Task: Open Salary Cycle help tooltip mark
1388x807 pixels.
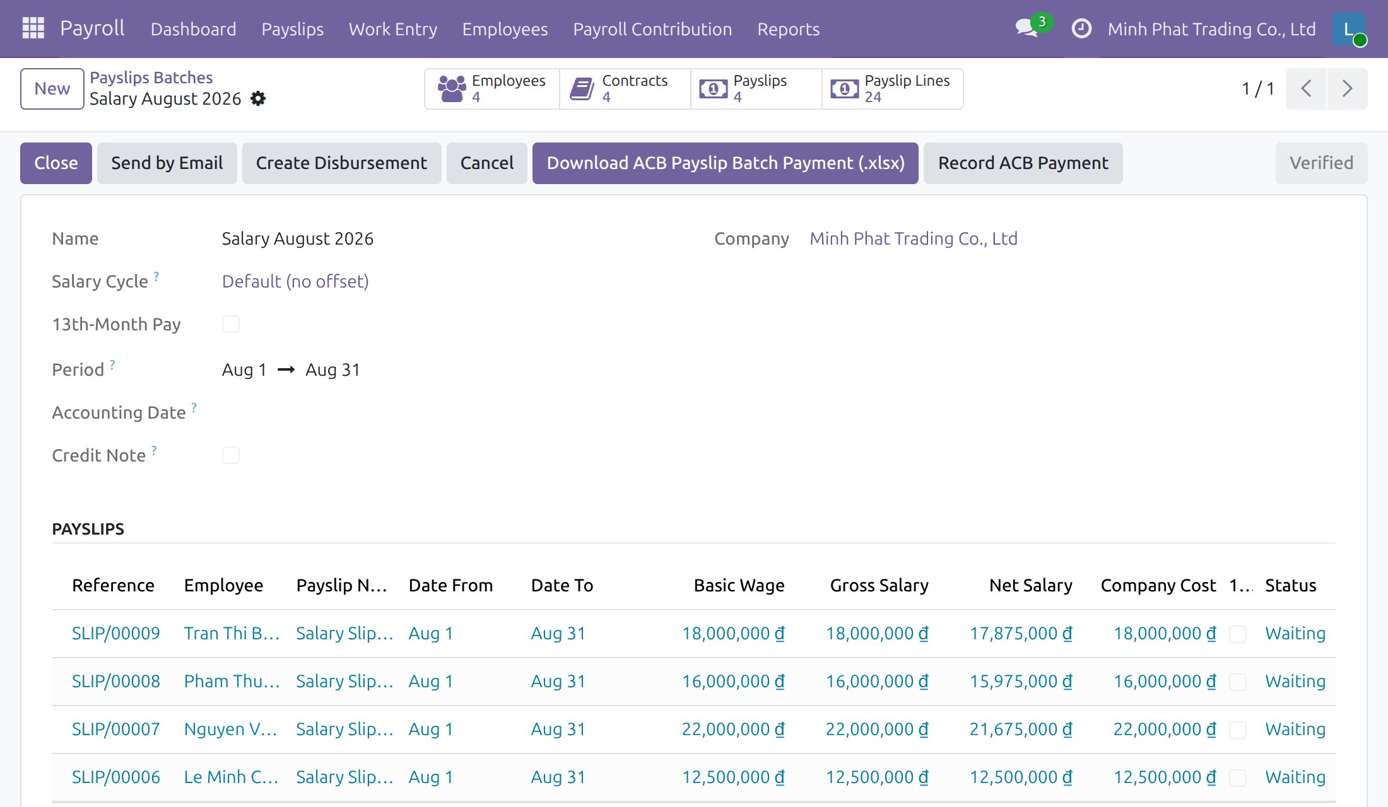Action: (156, 276)
